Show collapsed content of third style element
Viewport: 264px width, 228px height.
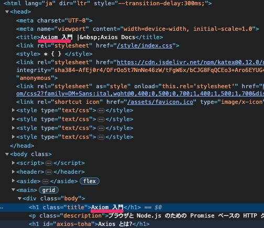101,128
